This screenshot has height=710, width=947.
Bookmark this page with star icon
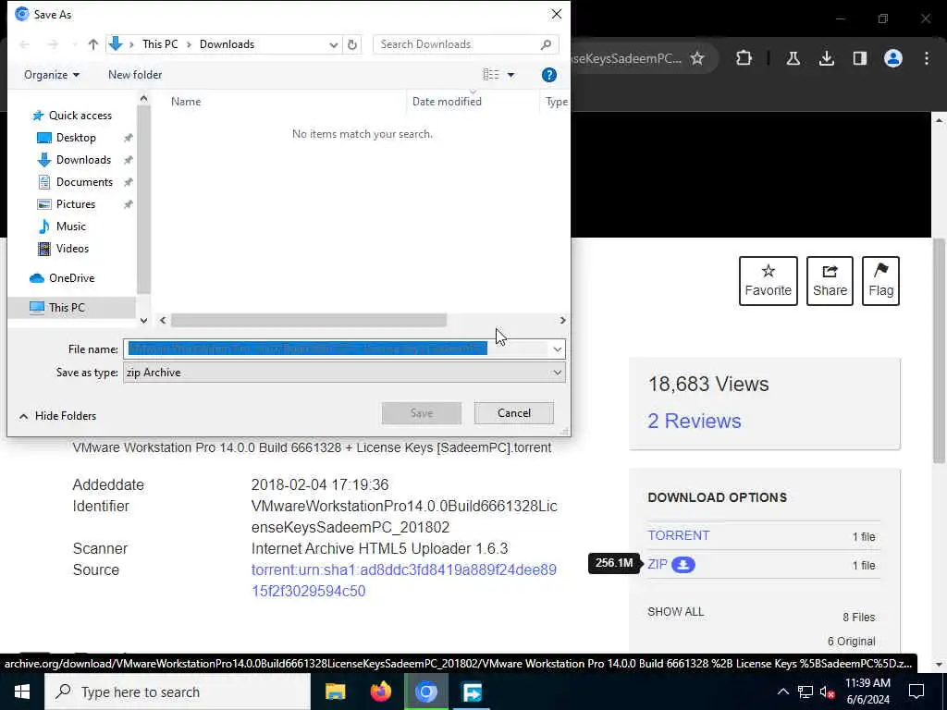pyautogui.click(x=697, y=58)
